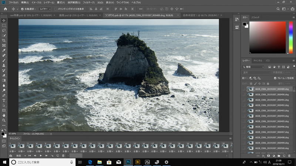Select frame 5 thumbnail in the timeline
The width and height of the screenshot is (296, 166).
tap(48, 146)
